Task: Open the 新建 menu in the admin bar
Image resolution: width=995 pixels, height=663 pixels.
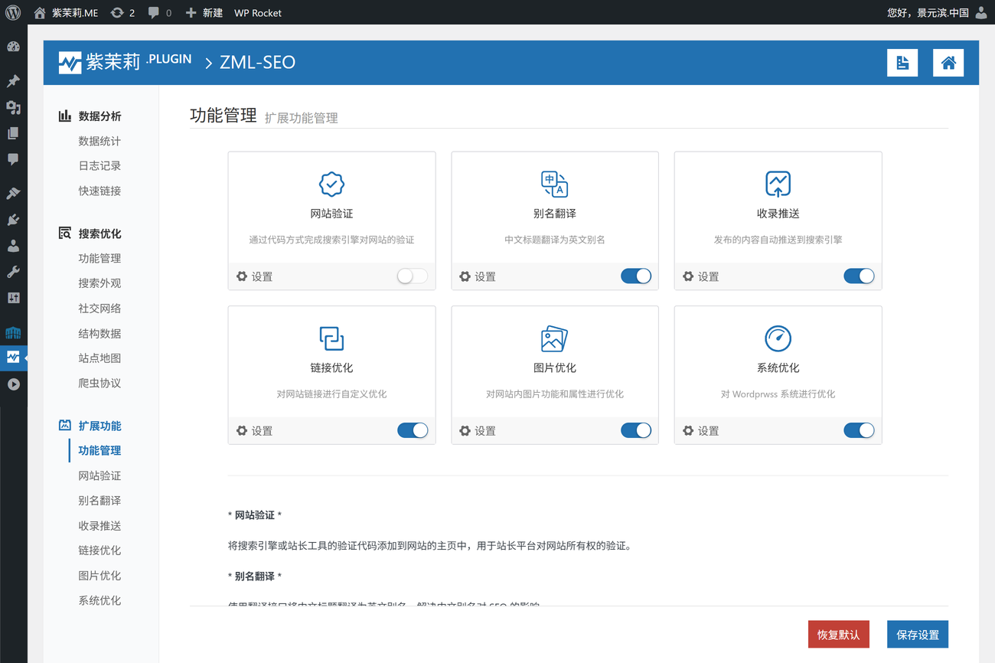Action: [x=204, y=13]
